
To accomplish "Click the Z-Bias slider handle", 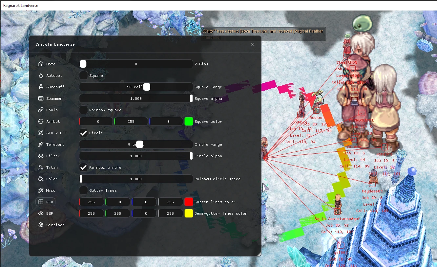I will coord(83,64).
